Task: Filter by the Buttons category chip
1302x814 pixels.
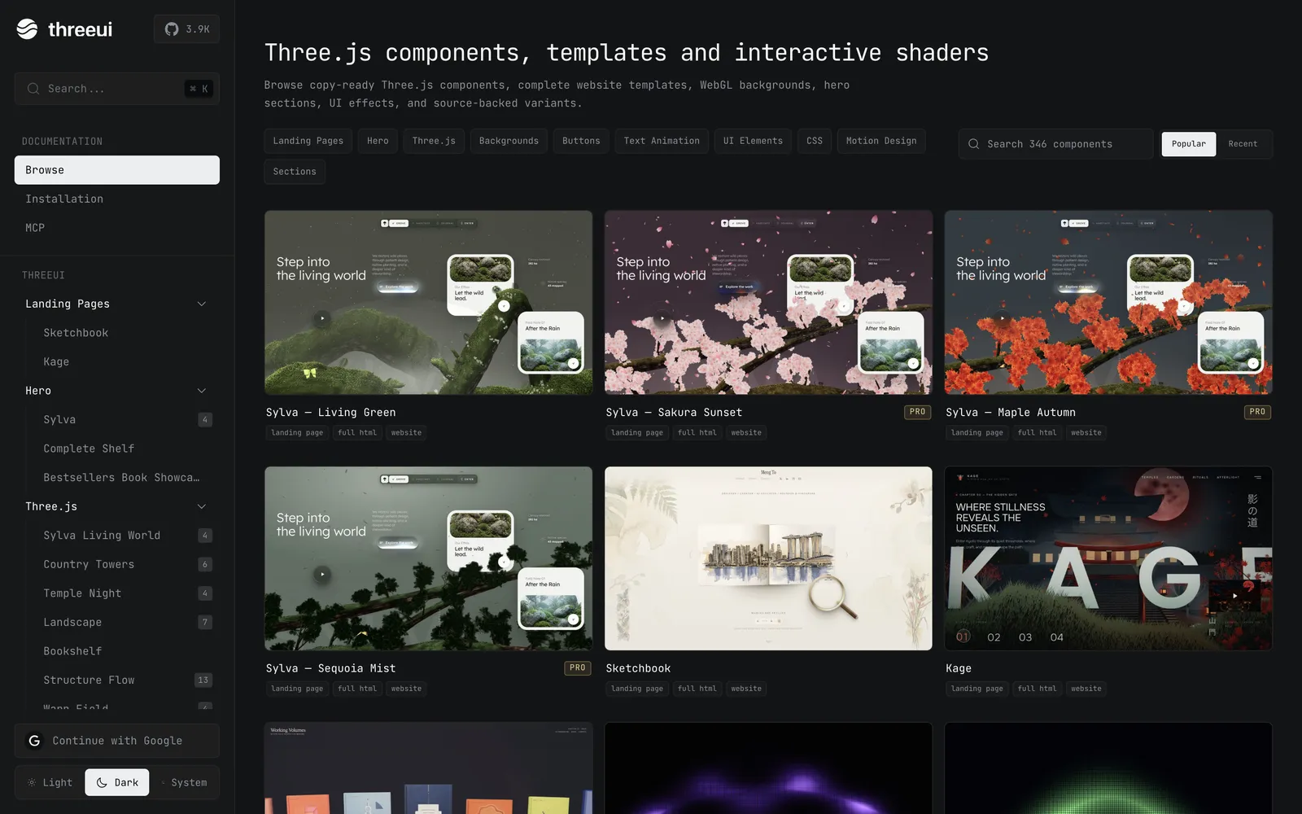Action: point(581,141)
